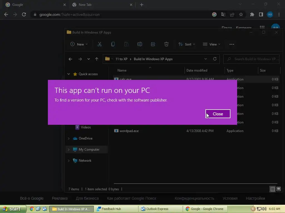Image resolution: width=285 pixels, height=213 pixels.
Task: Expand the Network tree node
Action: [68, 161]
